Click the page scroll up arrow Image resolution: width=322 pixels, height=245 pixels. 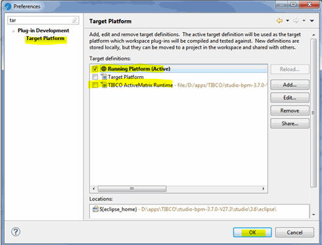(313, 35)
